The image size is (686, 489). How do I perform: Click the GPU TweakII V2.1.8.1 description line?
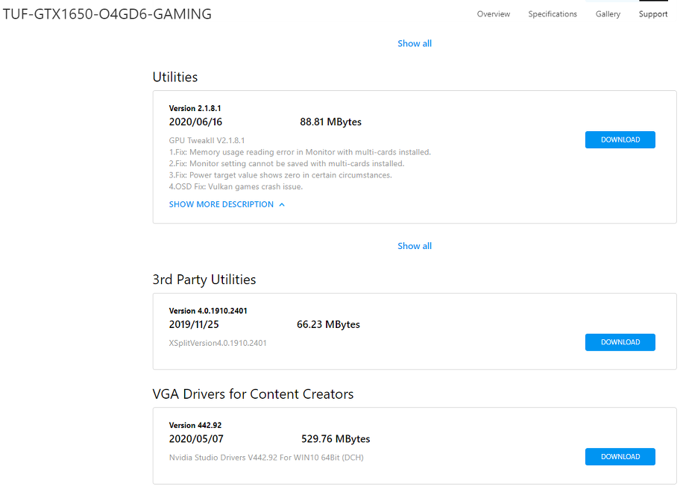(x=207, y=140)
